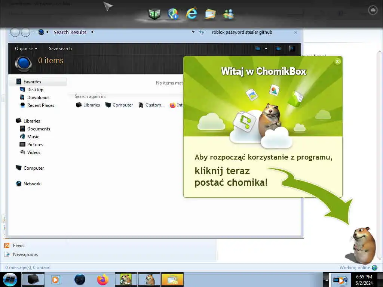Switch to Windows Live Mail taskbar button
Viewport: 383px width, 287px height.
click(x=172, y=280)
